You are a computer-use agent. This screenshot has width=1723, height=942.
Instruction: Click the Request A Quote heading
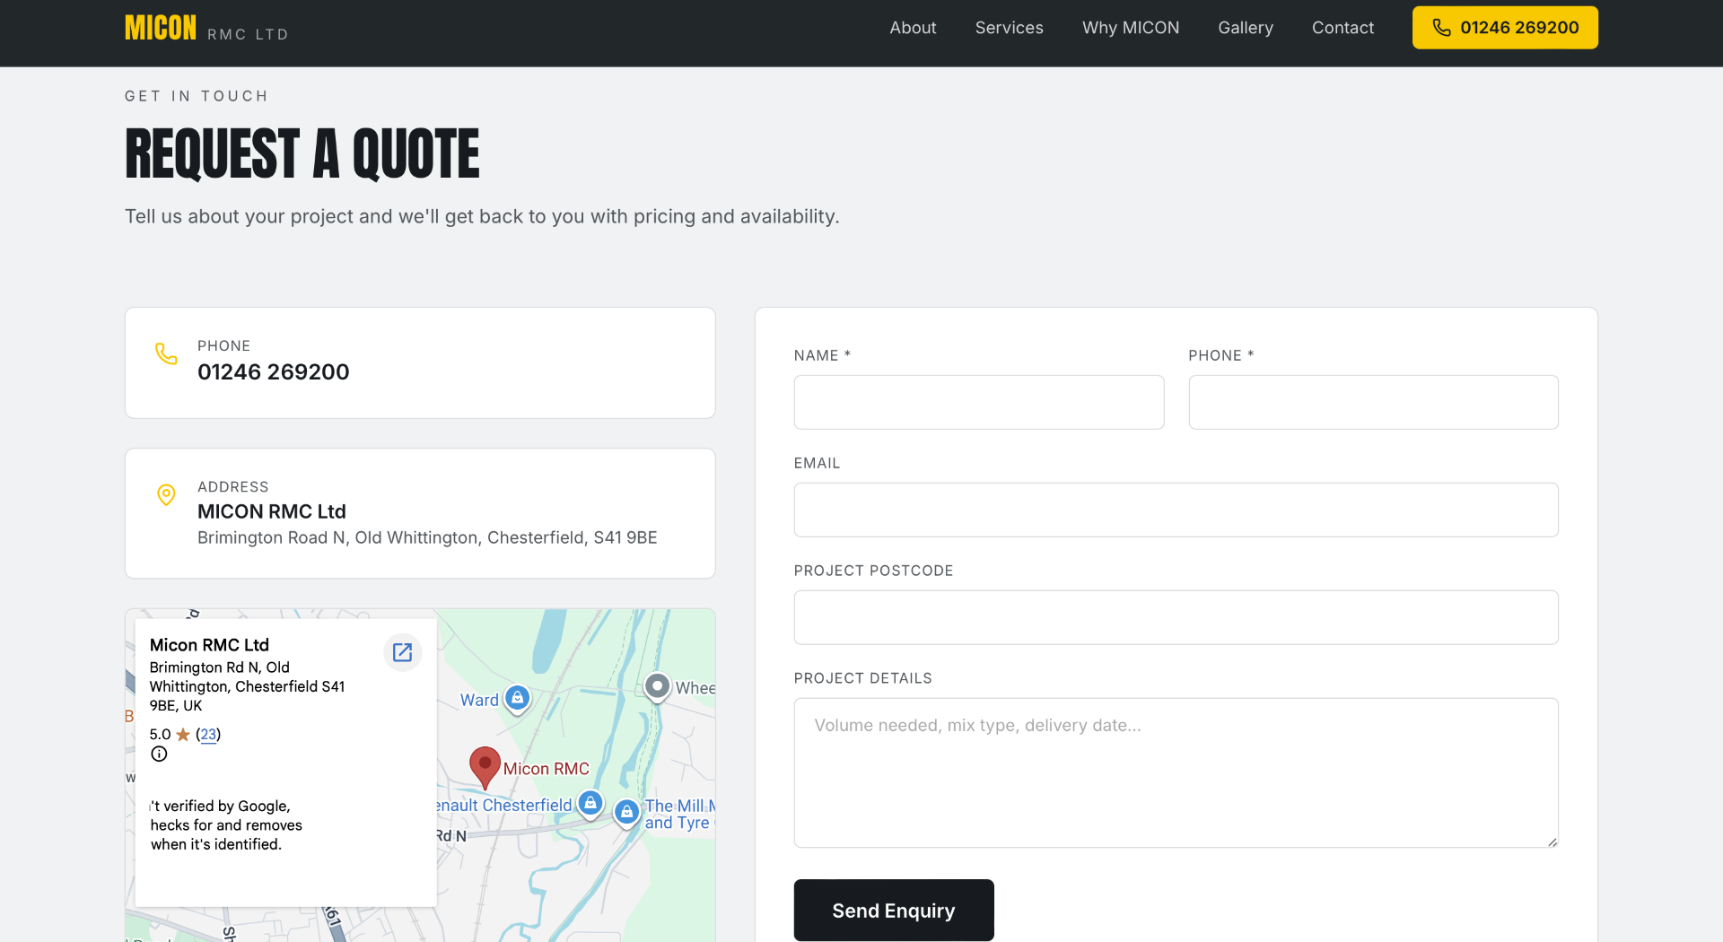[x=302, y=153]
